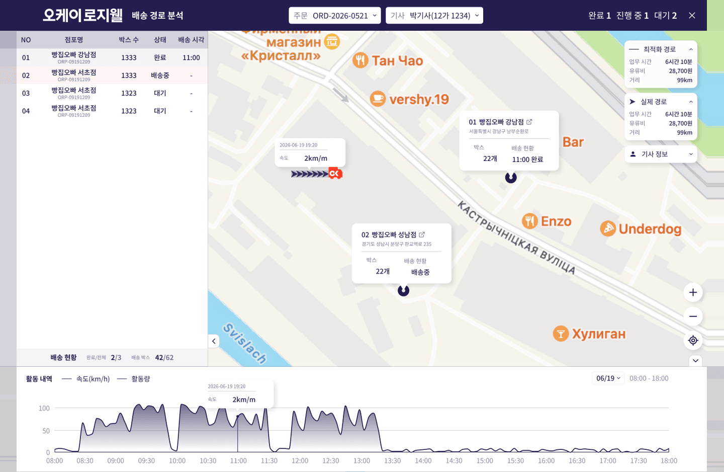The image size is (724, 472).
Task: Open external link icon beside 빵집오빠 성남점
Action: (422, 234)
